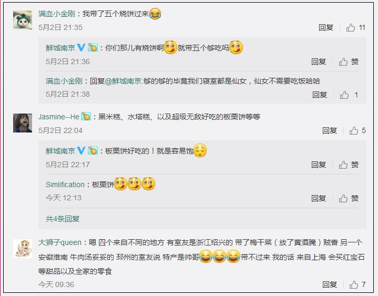Viewport: 378px width, 296px height.
Task: Expand the 共4条回复 thread
Action: click(63, 219)
